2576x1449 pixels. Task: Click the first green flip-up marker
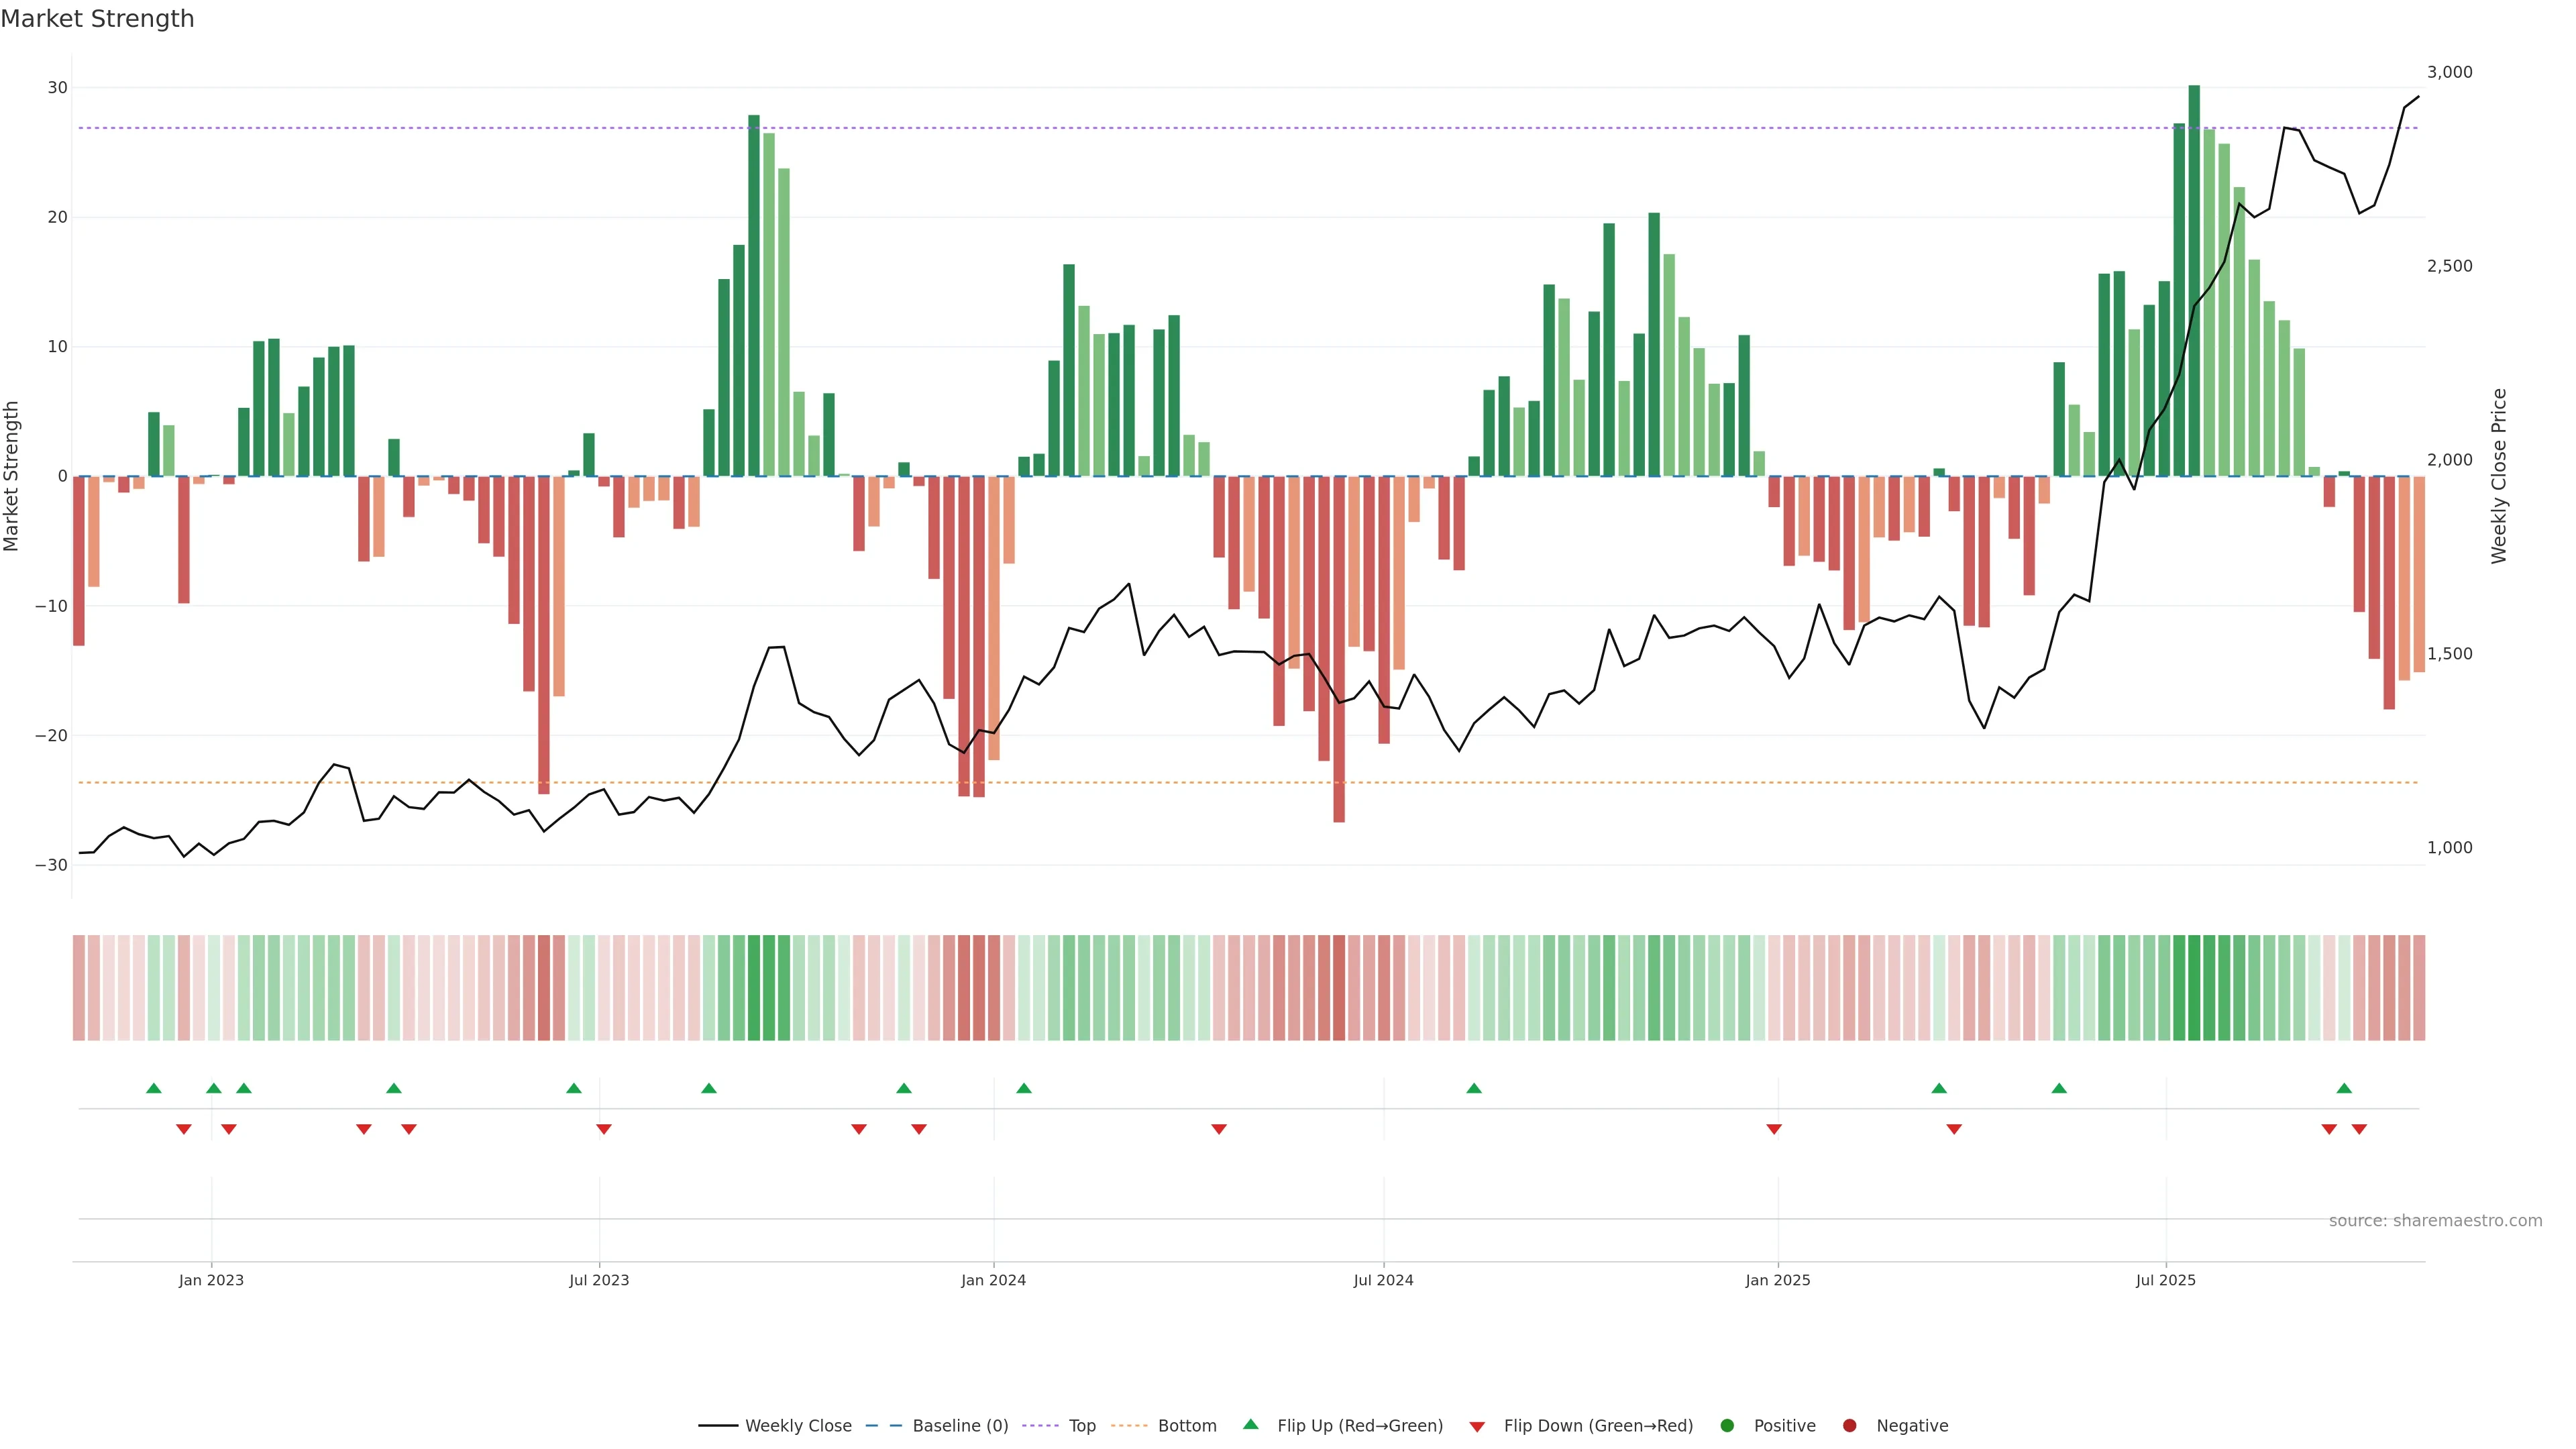click(153, 1088)
